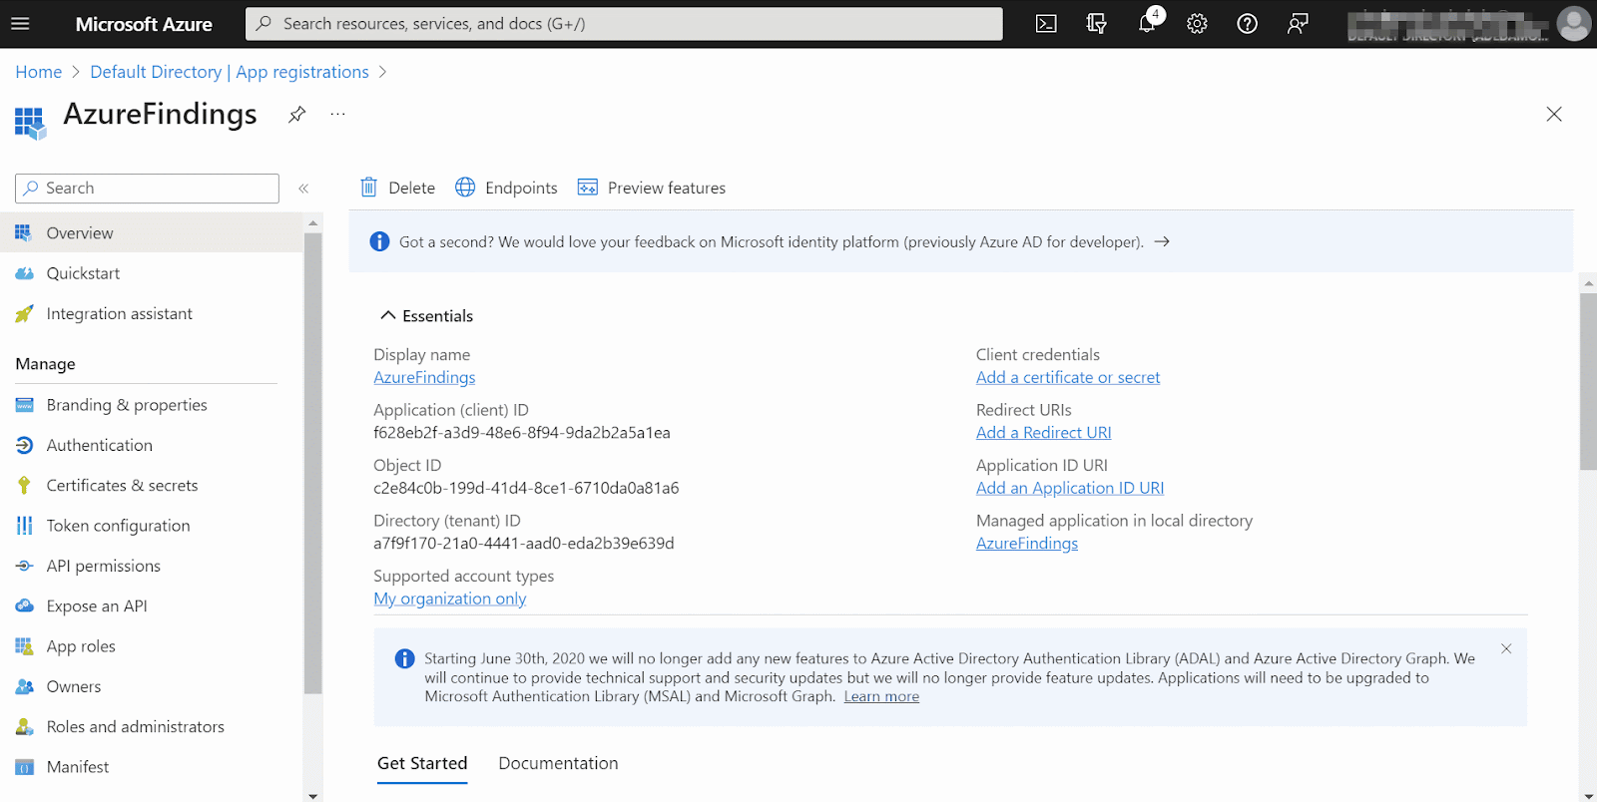Close the AzureFindings blade
The width and height of the screenshot is (1597, 802).
(x=1554, y=114)
